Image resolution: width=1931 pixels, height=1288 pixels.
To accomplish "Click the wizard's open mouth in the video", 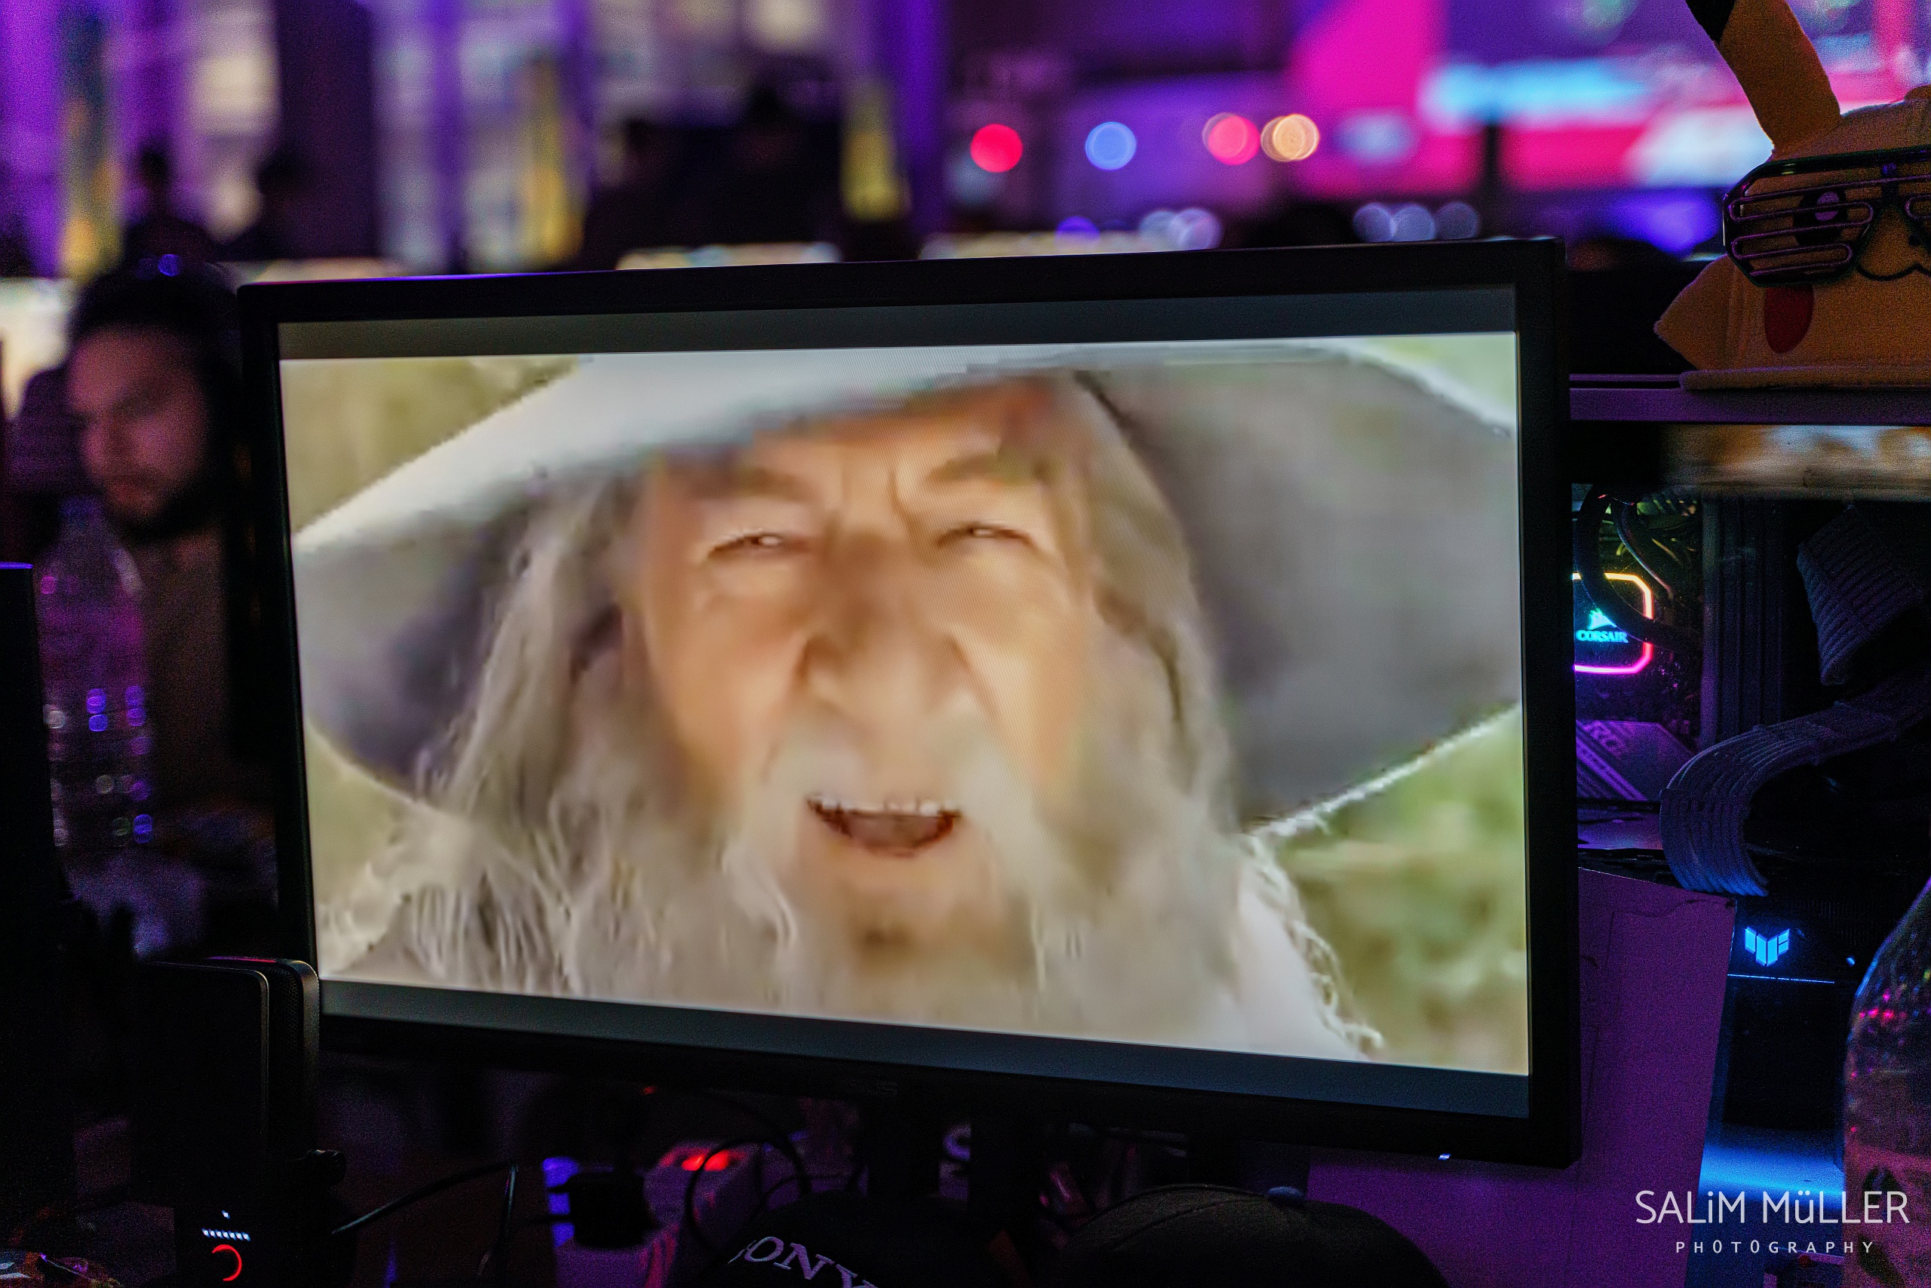I will pyautogui.click(x=883, y=824).
